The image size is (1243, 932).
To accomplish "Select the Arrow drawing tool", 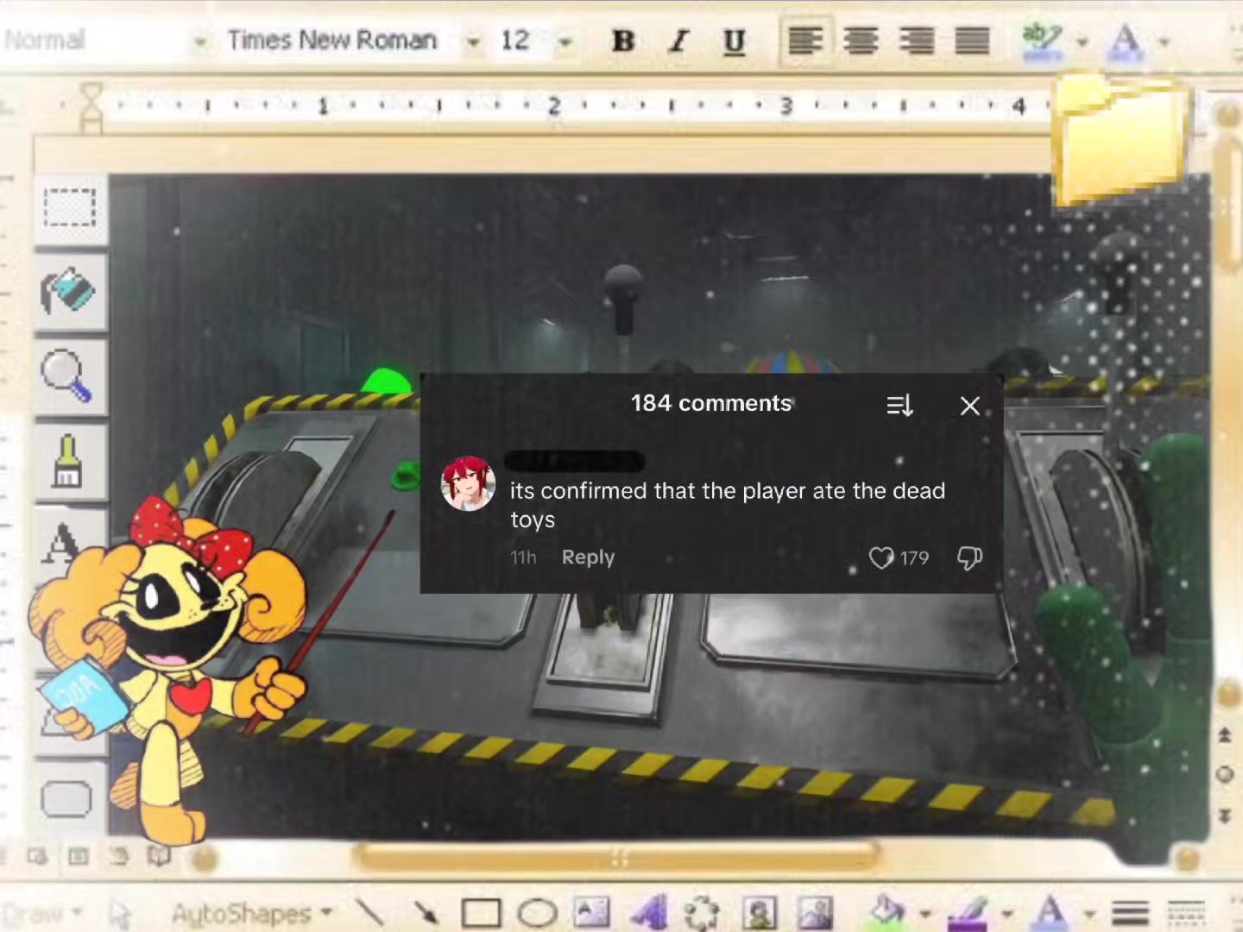I will click(x=426, y=911).
